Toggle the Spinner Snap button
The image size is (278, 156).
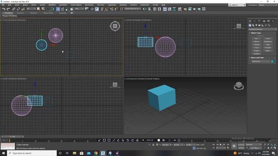(116, 9)
